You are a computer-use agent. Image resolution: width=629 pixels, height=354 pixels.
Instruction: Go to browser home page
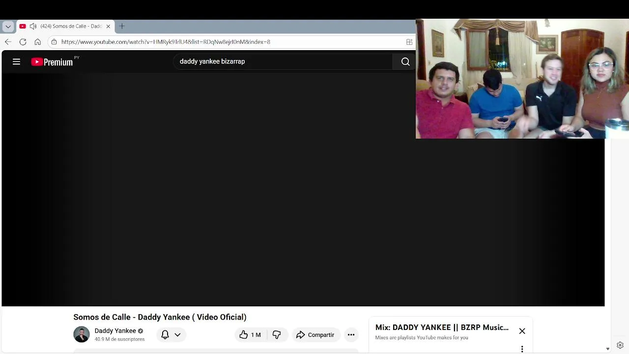(x=37, y=42)
